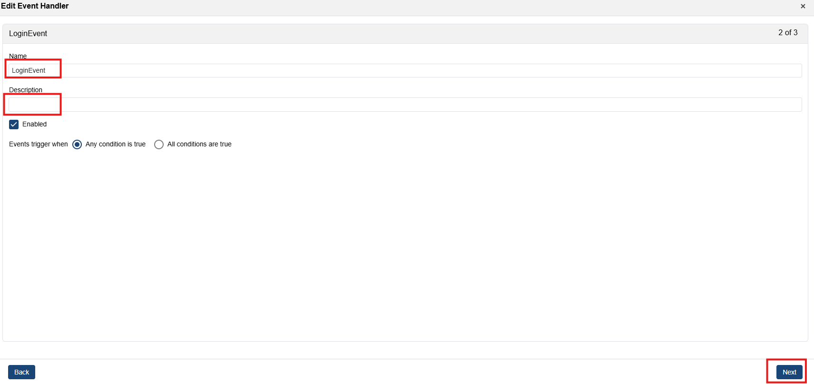Click the "All conditions are true" label
Image resolution: width=814 pixels, height=384 pixels.
199,144
